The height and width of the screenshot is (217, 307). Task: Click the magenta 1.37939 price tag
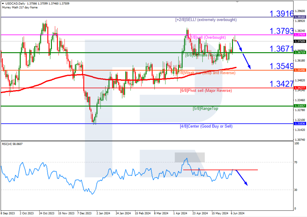pos(299,35)
